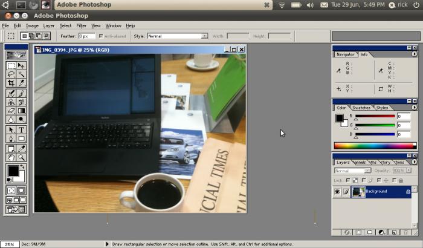Select the Airbrush tool
The height and width of the screenshot is (248, 423).
[x=11, y=94]
